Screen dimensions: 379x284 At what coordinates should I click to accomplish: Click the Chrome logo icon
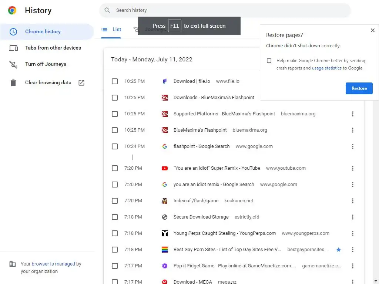pyautogui.click(x=12, y=10)
